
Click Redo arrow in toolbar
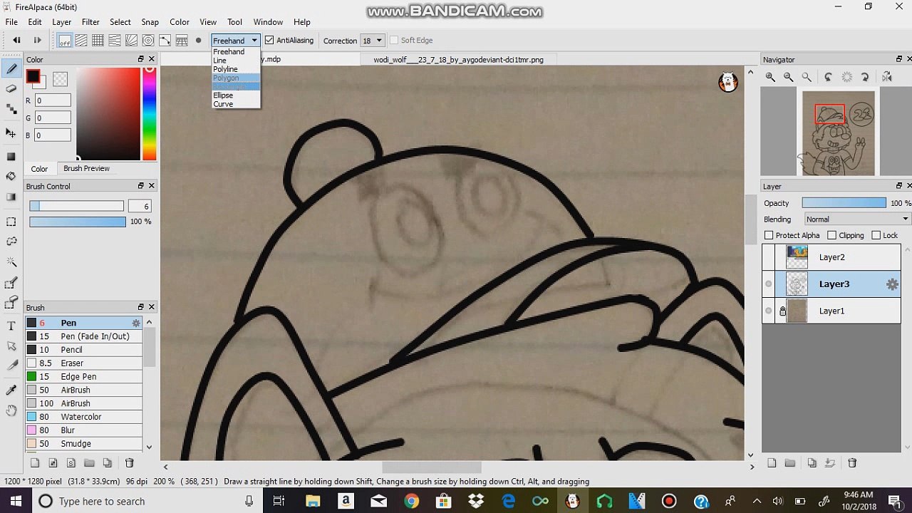click(x=38, y=41)
